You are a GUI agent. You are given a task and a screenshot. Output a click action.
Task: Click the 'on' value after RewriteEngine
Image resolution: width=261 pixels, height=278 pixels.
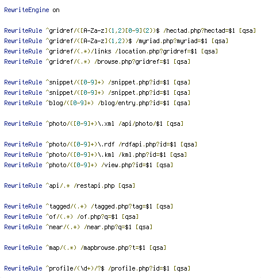click(56, 10)
